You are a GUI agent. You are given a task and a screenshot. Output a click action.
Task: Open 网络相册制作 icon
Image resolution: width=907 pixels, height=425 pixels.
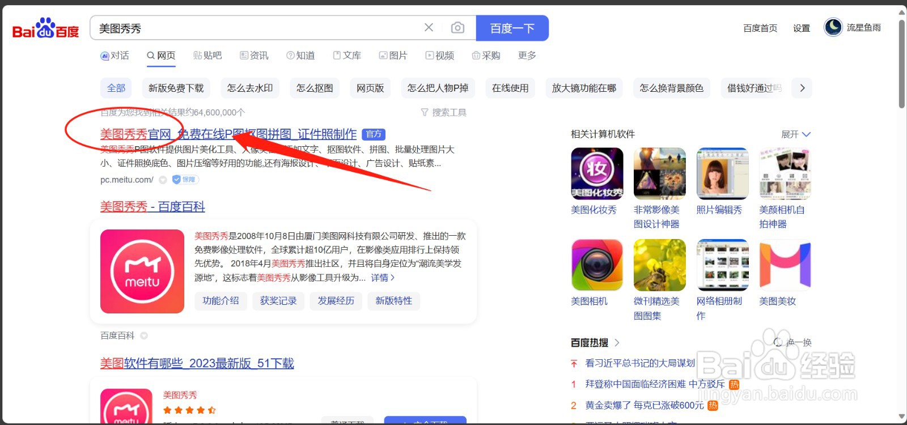723,265
